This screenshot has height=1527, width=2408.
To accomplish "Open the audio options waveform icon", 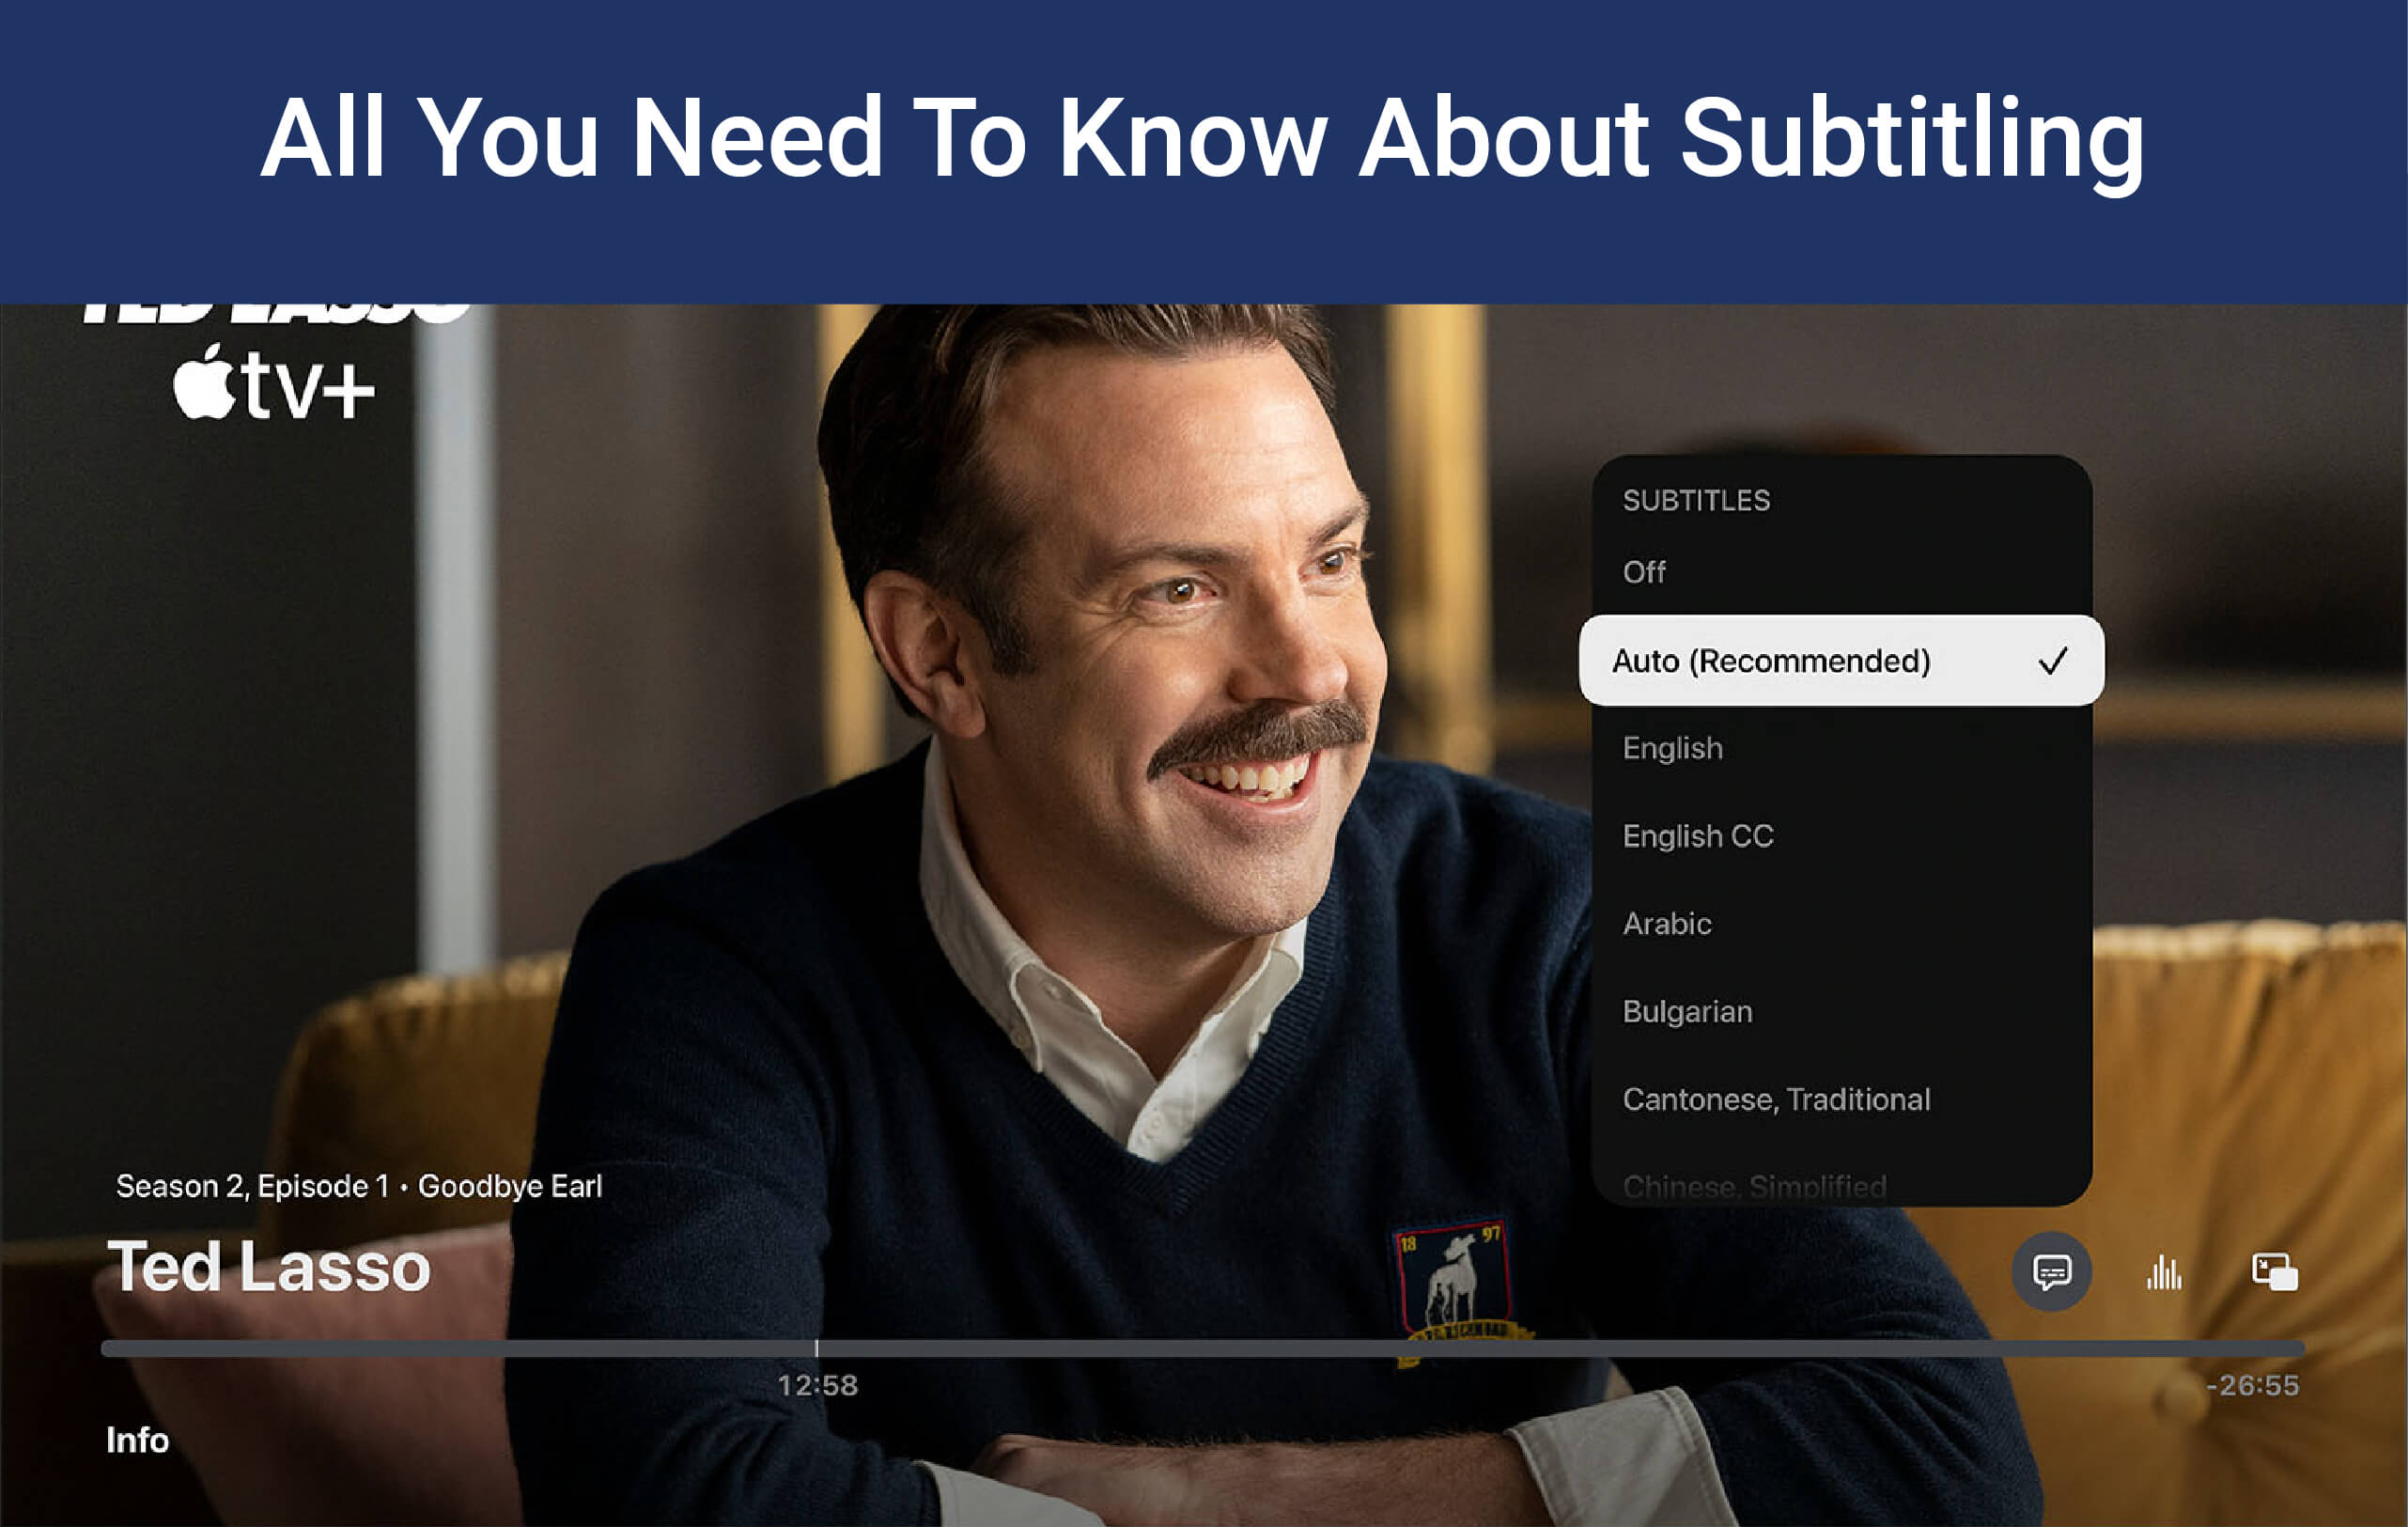I will 2164,1272.
